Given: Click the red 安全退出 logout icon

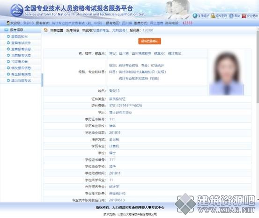Looking at the screenshot, I should coord(244,16).
